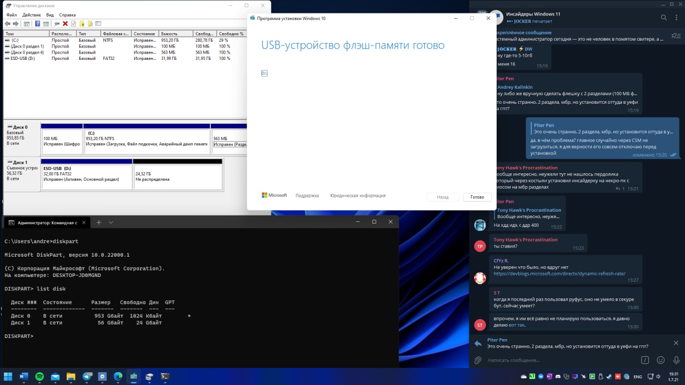
Task: Select the Администратор: Командная строка tab
Action: pos(47,222)
